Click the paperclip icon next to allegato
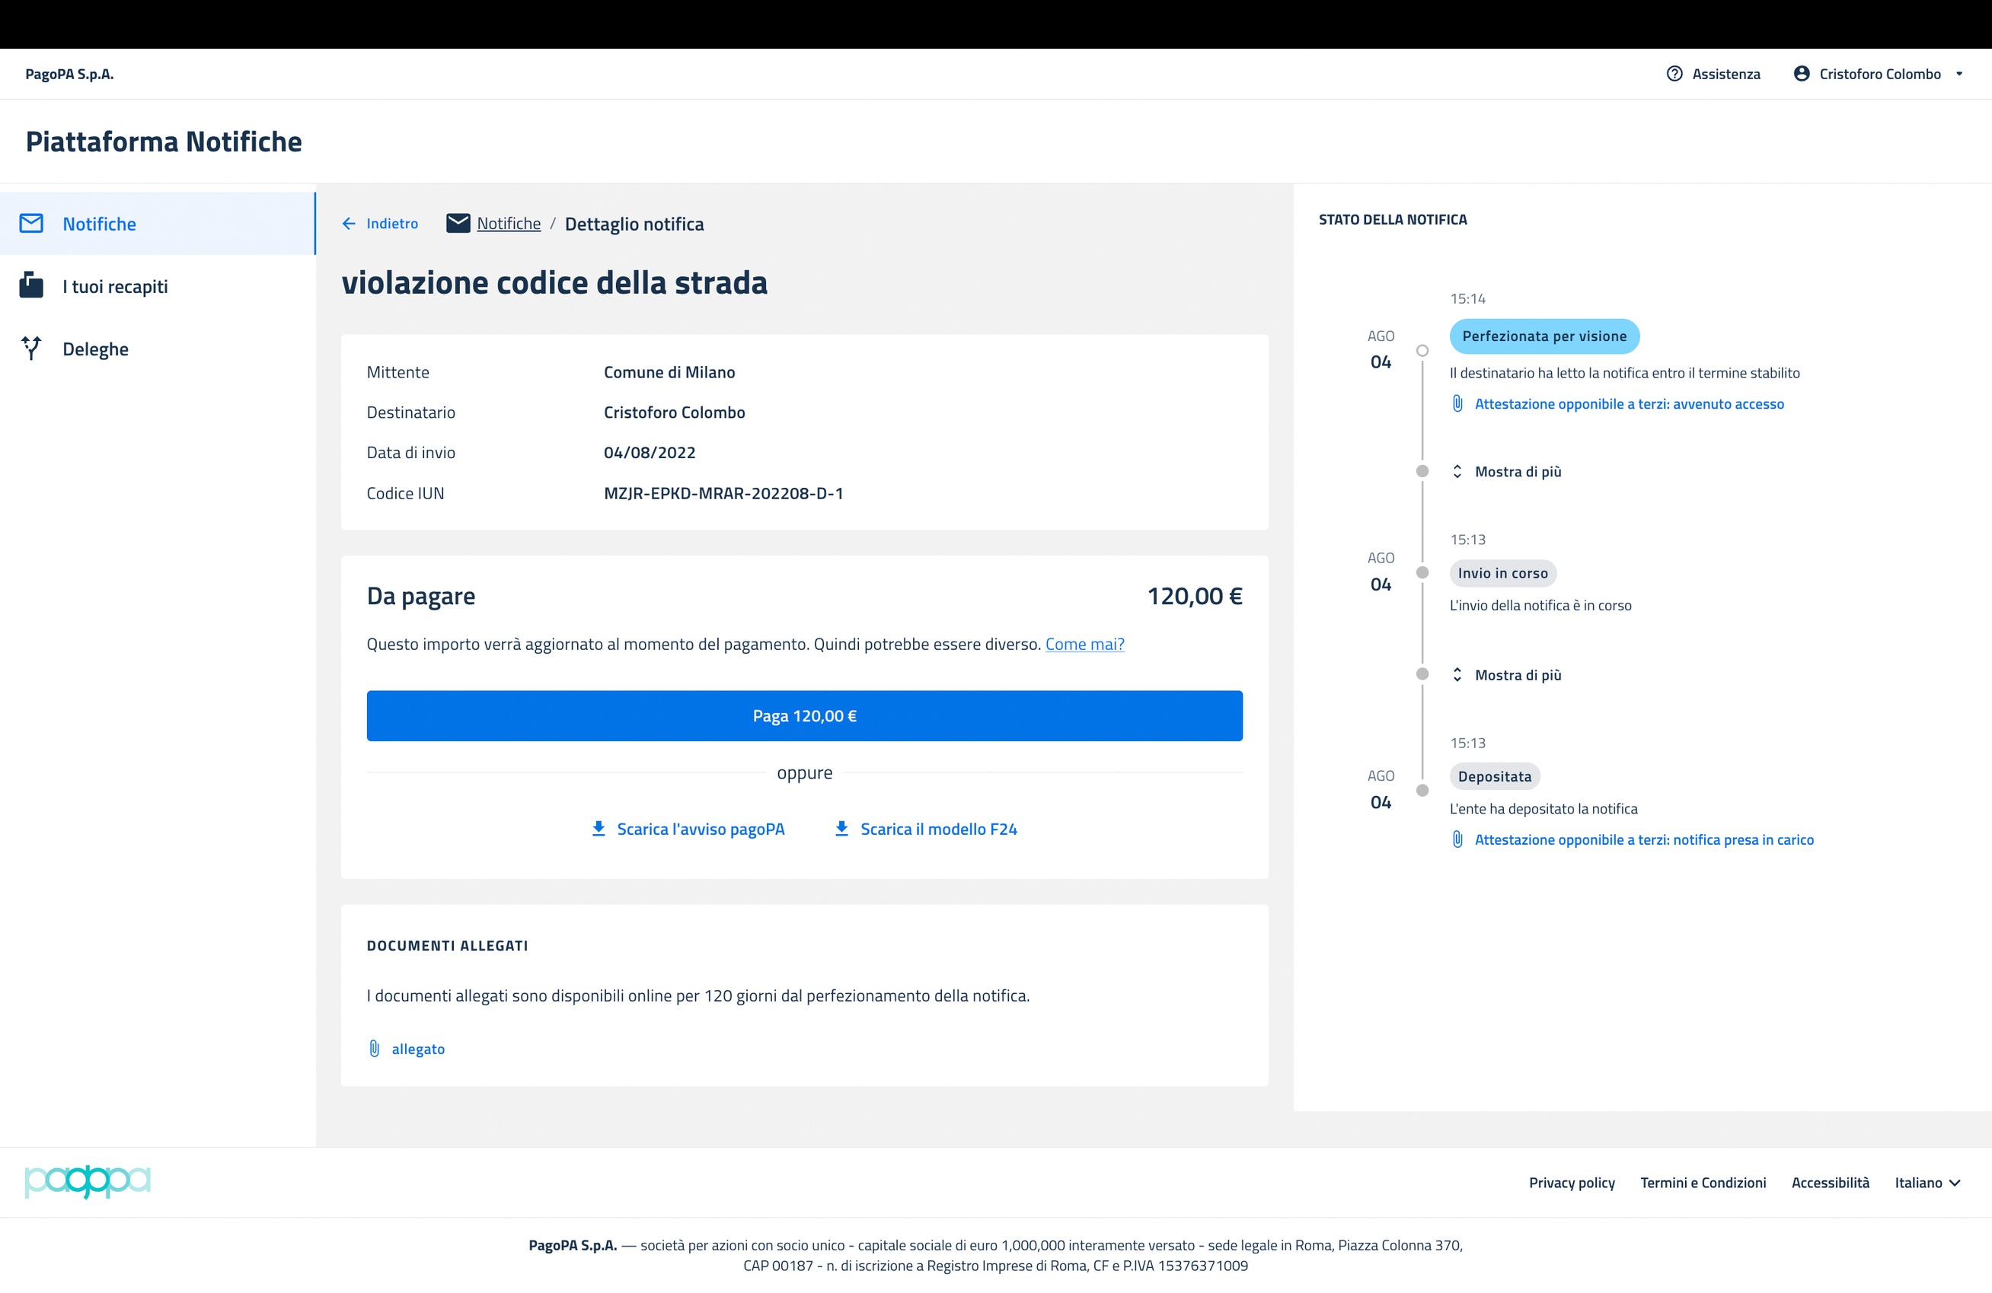Screen dimensions: 1992x1293 point(374,1049)
